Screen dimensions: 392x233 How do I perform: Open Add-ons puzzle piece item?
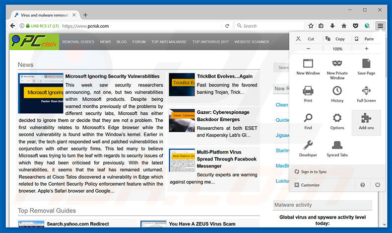click(366, 123)
